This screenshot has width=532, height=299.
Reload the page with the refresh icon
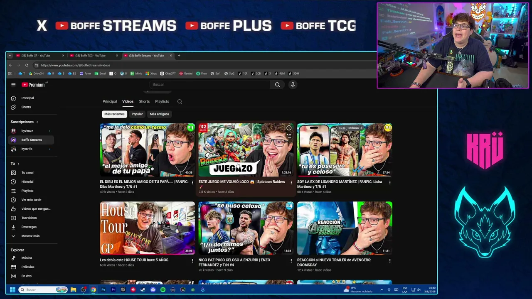(x=27, y=65)
